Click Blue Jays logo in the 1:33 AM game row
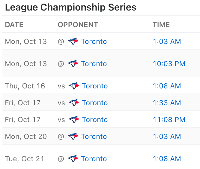Image resolution: width=200 pixels, height=169 pixels. pyautogui.click(x=73, y=103)
